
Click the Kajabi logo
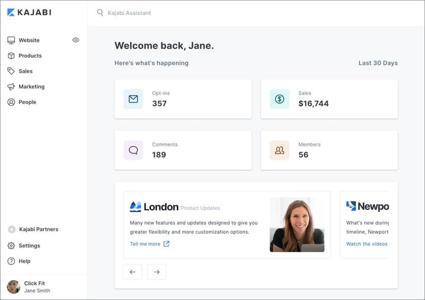pyautogui.click(x=29, y=12)
